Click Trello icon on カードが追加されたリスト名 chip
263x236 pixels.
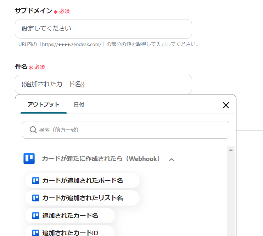pos(35,198)
